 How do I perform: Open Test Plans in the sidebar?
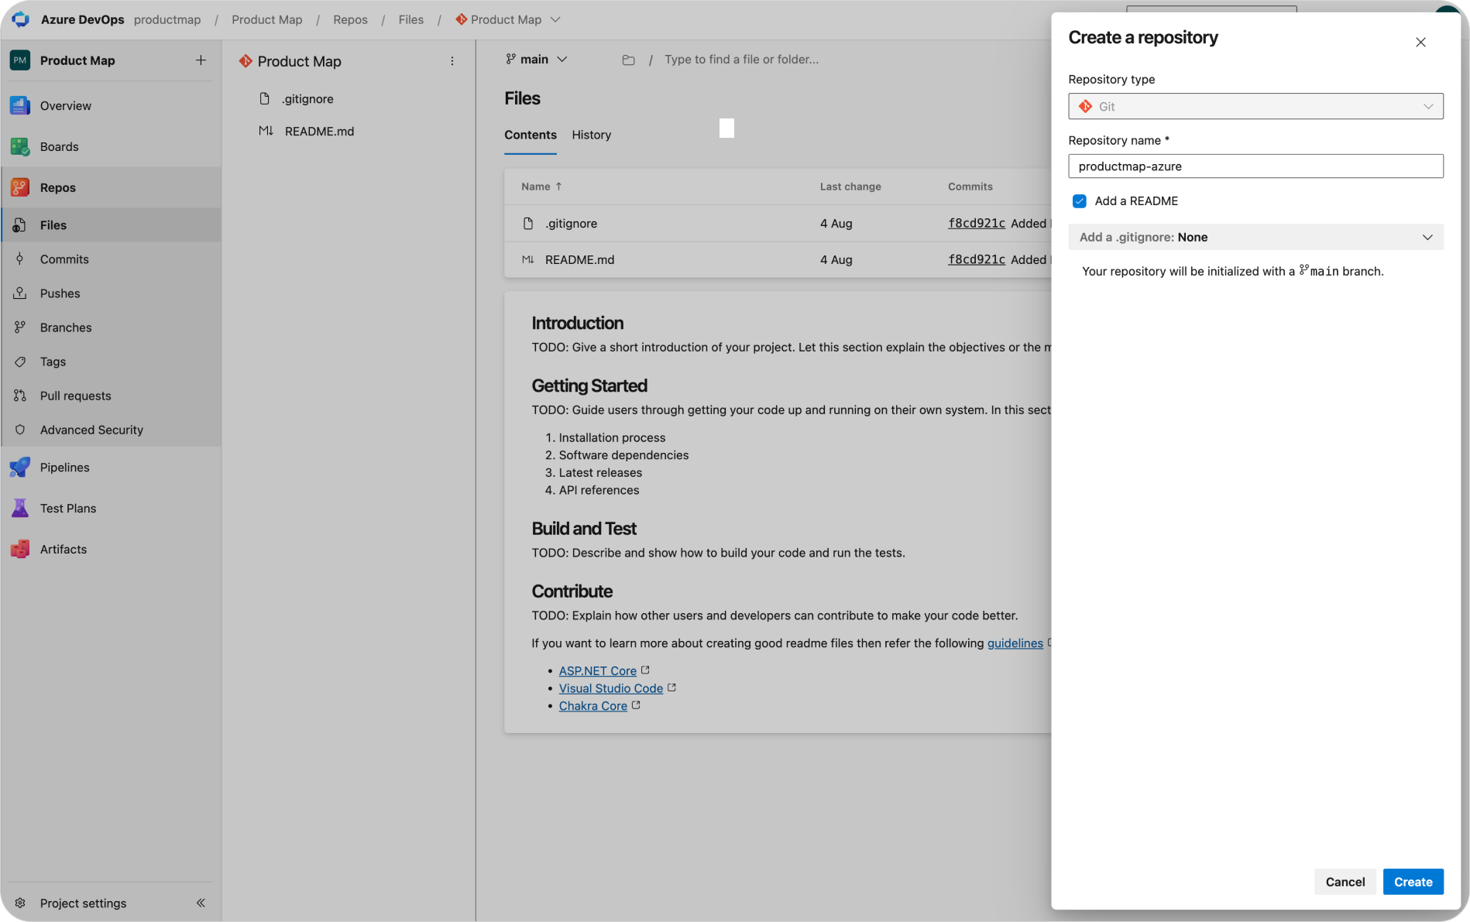pos(68,508)
